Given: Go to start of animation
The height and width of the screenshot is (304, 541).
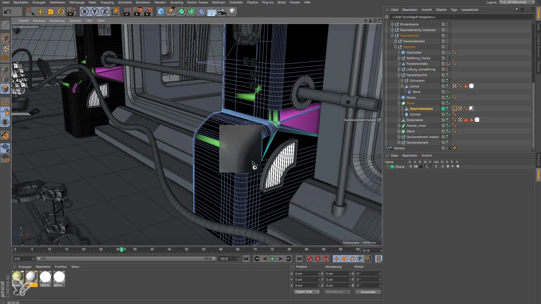Looking at the screenshot, I should [246, 259].
